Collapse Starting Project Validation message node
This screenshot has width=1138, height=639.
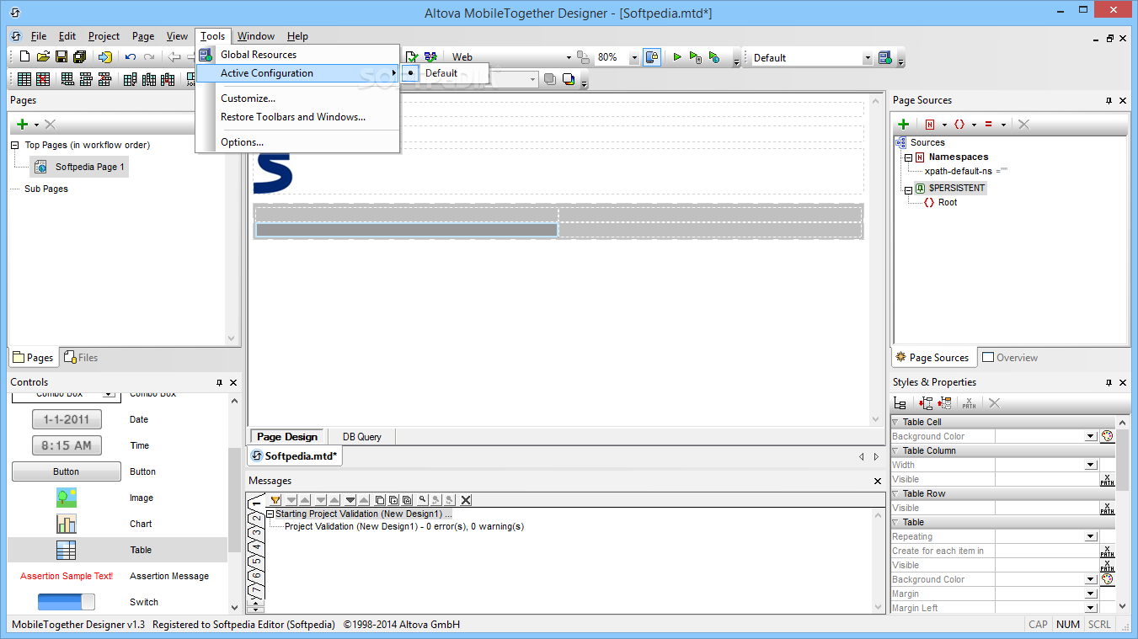(270, 514)
